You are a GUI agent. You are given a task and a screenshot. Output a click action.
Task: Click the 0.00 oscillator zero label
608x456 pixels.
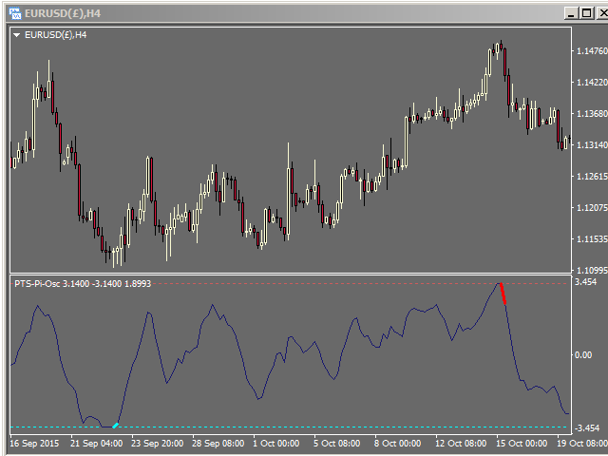[583, 354]
